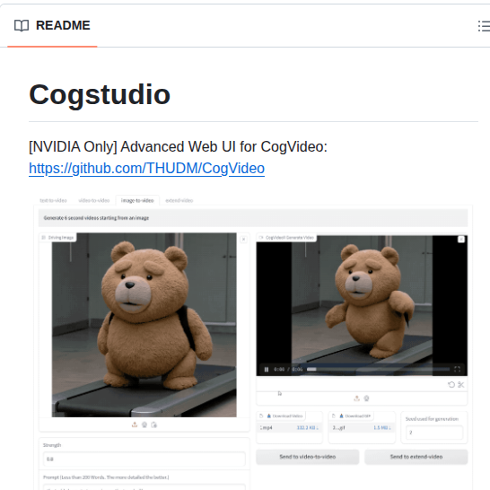
Task: Download the .mp4 video file
Action: (308, 428)
